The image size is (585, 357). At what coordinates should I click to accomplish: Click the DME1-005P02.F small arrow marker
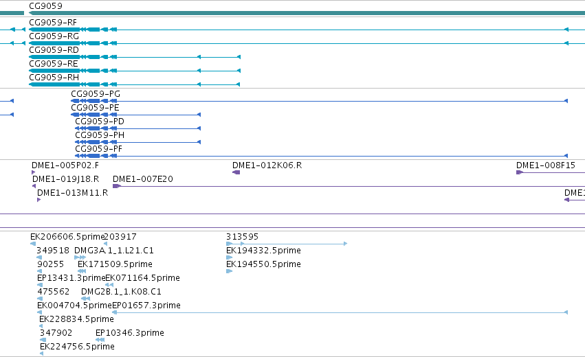pyautogui.click(x=33, y=172)
